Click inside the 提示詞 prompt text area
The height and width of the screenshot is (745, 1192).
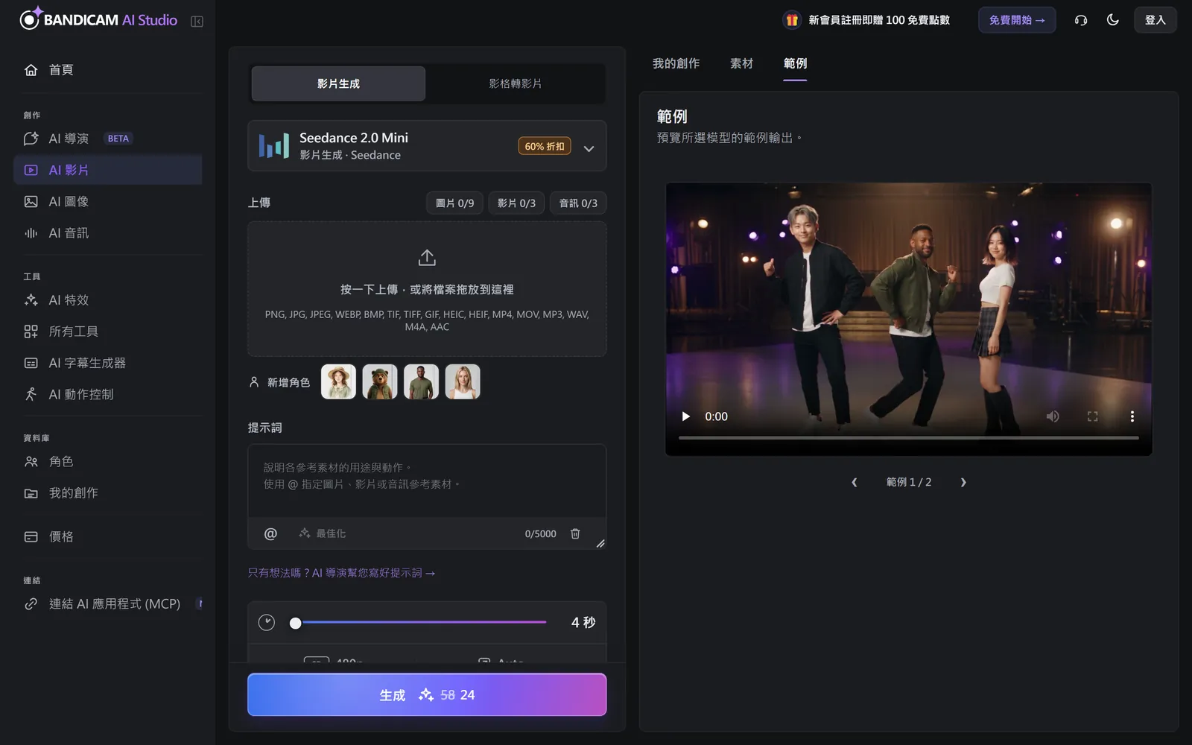tap(427, 481)
